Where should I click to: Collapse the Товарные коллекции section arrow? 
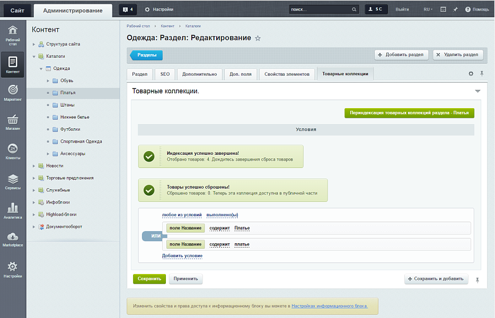478,91
